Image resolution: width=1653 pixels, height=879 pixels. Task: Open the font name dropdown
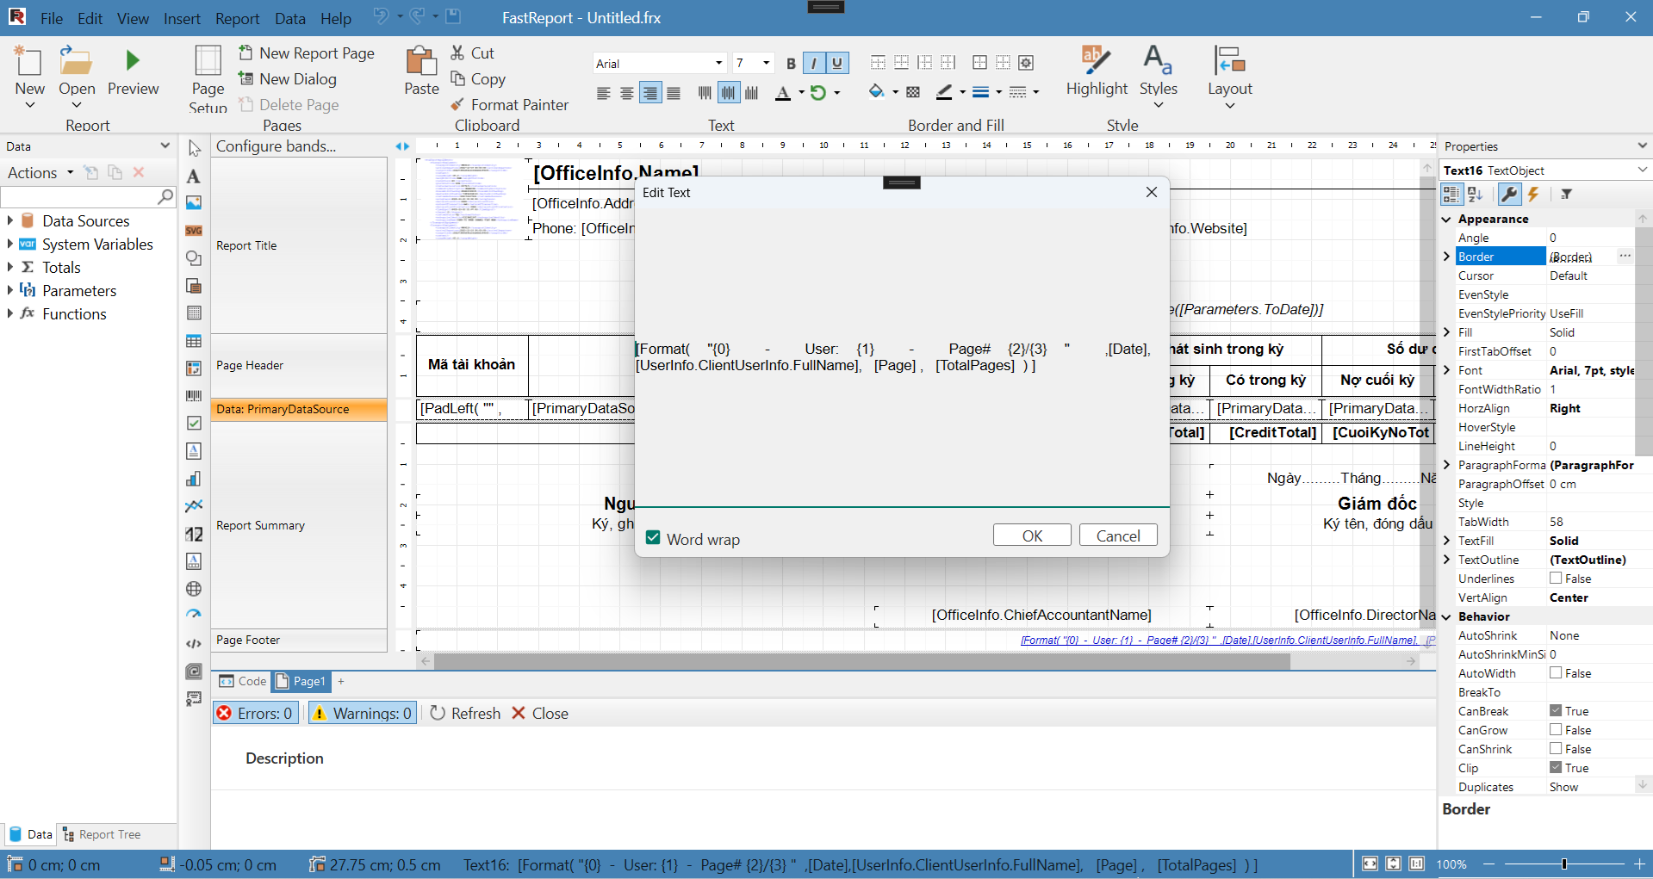(718, 64)
